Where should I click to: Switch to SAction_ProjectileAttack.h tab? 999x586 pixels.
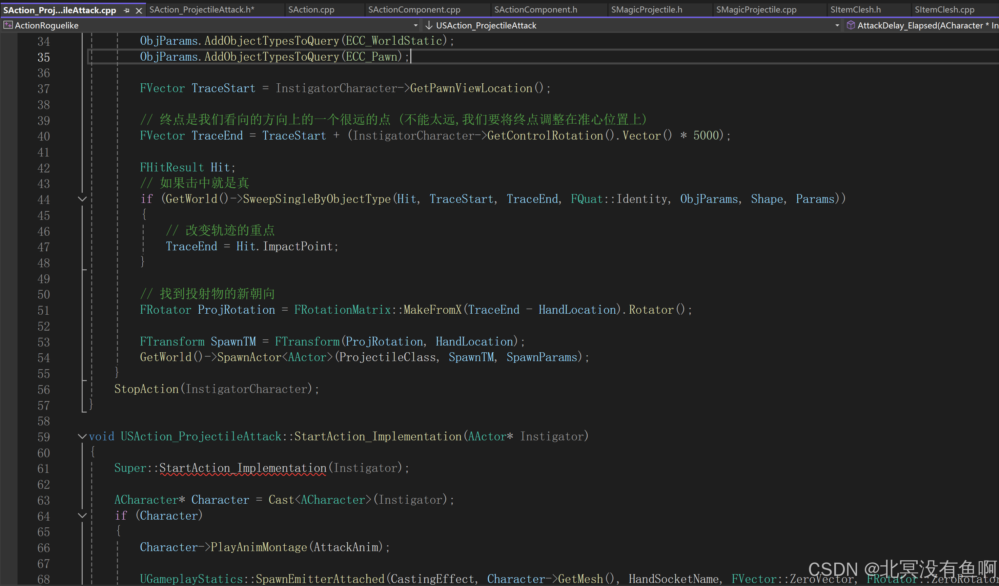(202, 9)
